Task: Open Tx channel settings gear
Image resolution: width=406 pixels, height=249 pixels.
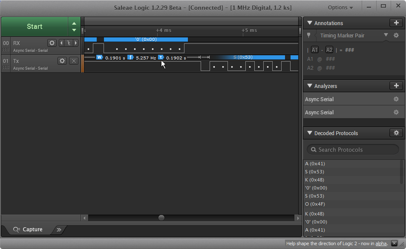Action: click(62, 61)
